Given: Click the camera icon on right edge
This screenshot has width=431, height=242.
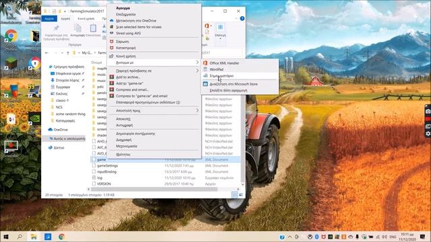Looking at the screenshot, I should [428, 112].
